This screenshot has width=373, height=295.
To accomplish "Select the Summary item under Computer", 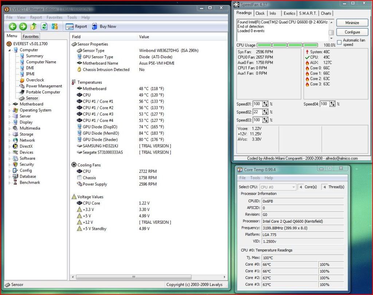I will click(35, 56).
